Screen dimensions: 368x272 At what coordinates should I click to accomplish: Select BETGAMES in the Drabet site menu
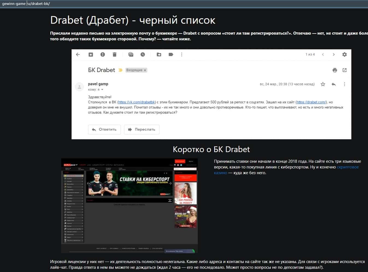coord(119,165)
